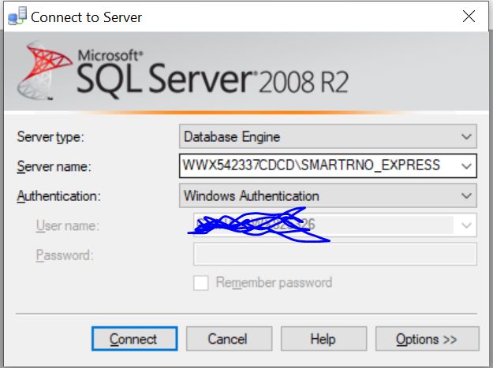Expand the User name dropdown arrow
This screenshot has width=493, height=368.
coord(466,225)
